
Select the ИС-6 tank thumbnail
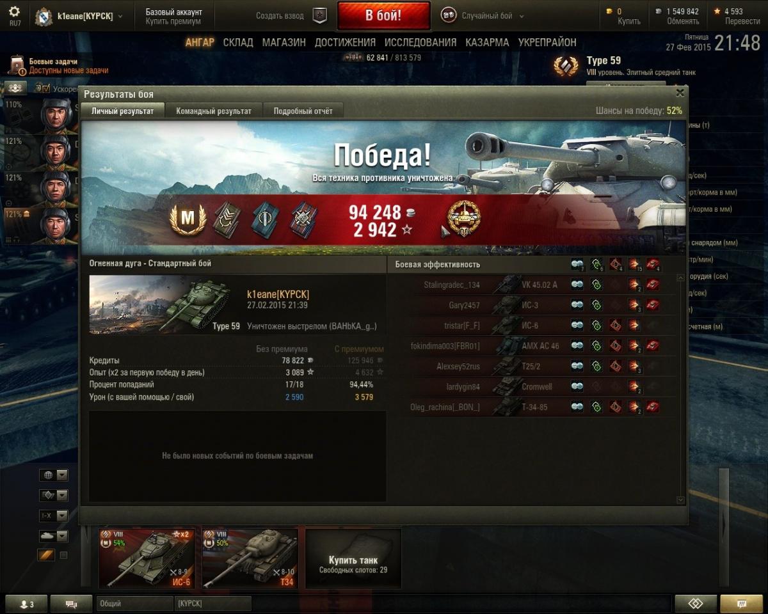(147, 558)
